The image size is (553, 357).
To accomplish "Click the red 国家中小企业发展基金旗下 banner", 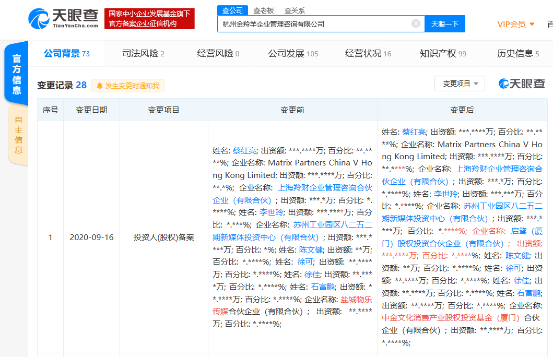I will pos(149,19).
